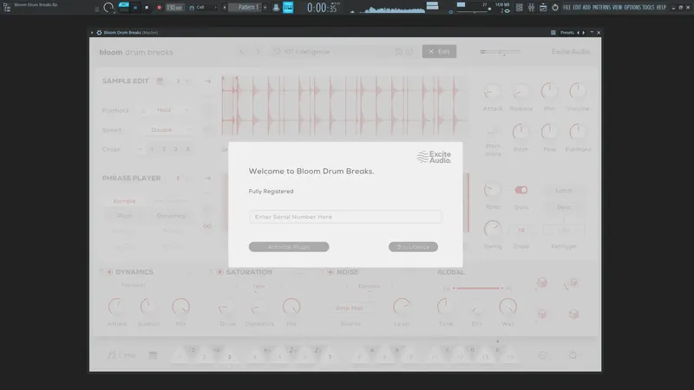Click the 130 tempo display

point(174,8)
